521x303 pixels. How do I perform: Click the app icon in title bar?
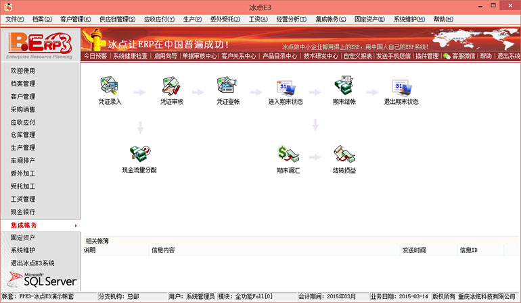(x=7, y=7)
